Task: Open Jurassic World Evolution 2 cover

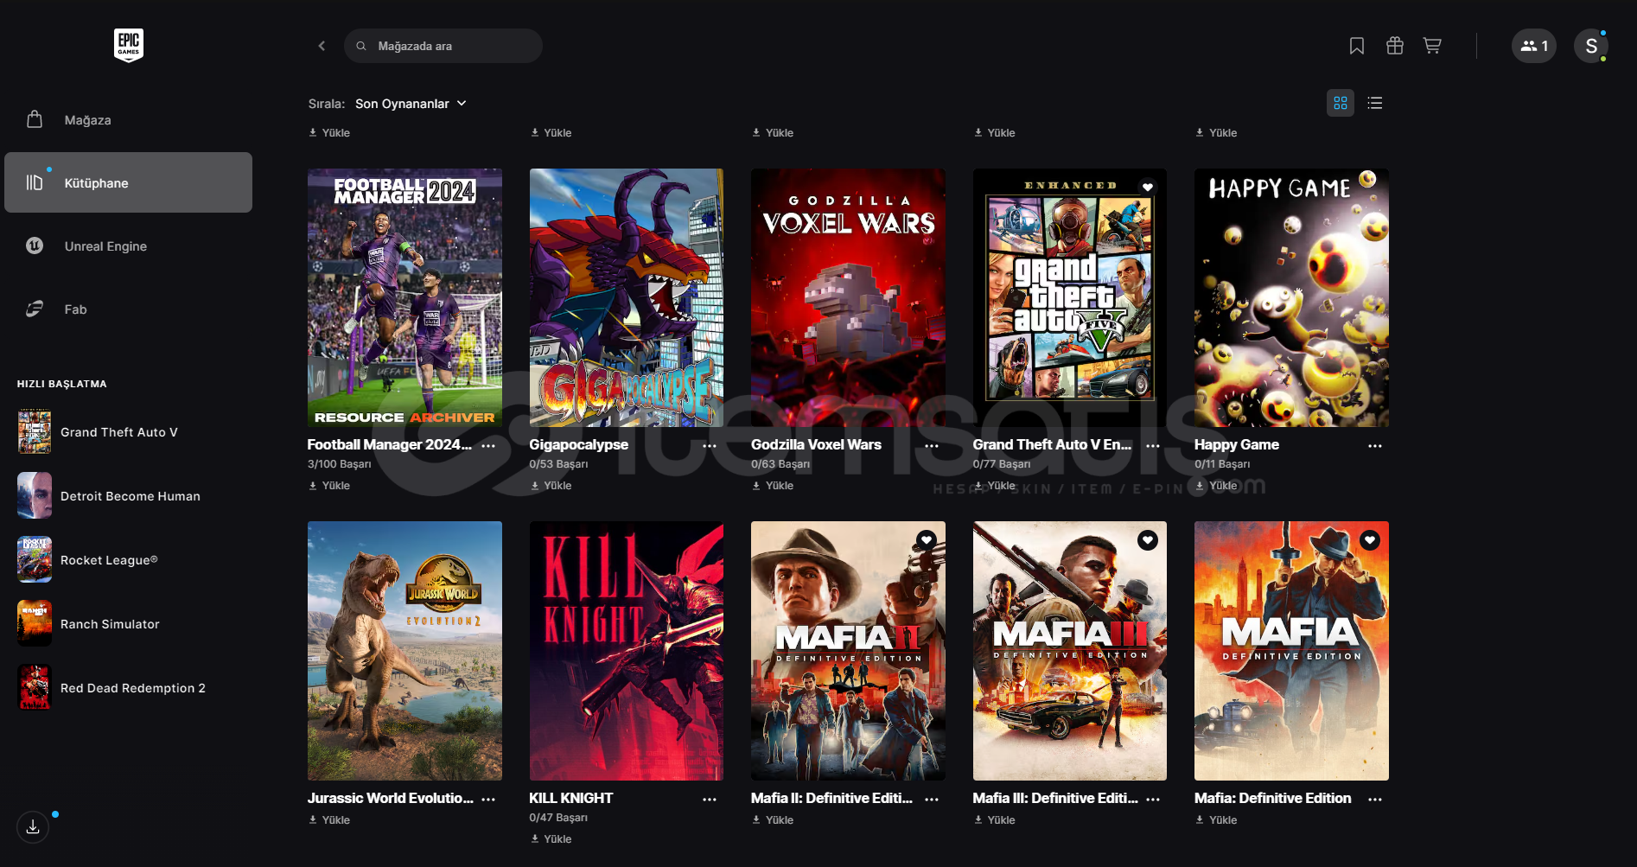Action: tap(404, 651)
